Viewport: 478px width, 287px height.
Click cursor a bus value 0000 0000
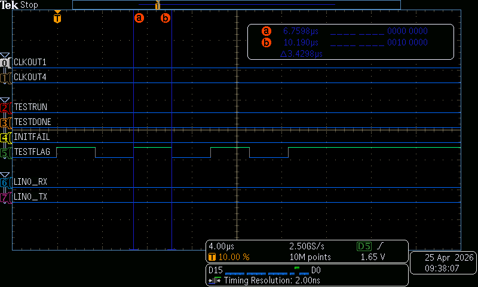pos(407,31)
